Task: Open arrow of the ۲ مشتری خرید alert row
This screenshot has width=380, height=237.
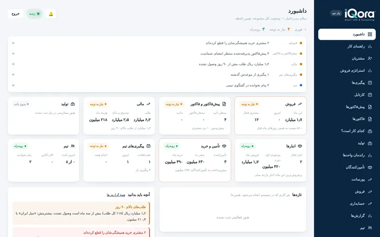Action: tap(14, 43)
